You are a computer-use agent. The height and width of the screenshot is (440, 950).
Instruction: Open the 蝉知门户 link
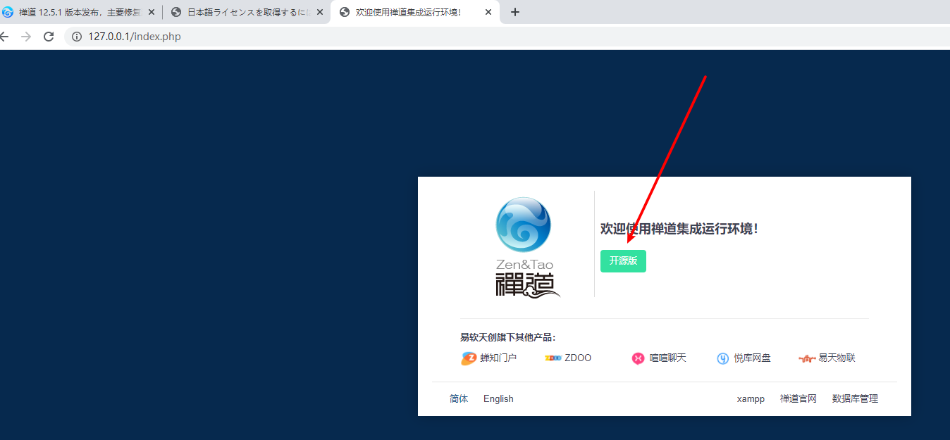[x=498, y=358]
